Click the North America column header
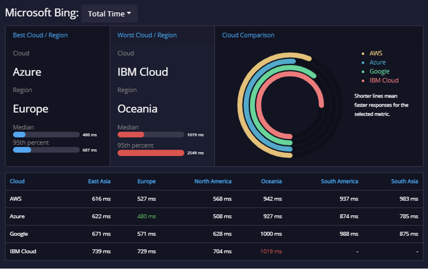The width and height of the screenshot is (428, 269). pyautogui.click(x=213, y=181)
